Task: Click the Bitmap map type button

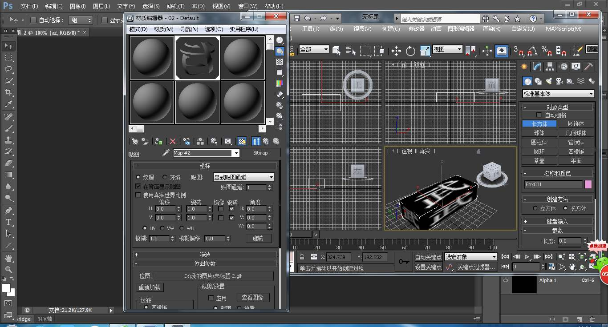Action: click(260, 153)
